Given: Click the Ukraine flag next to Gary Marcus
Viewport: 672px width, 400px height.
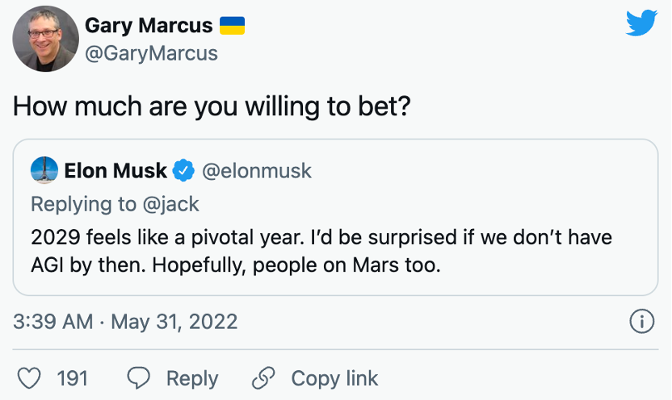Looking at the screenshot, I should (x=232, y=25).
